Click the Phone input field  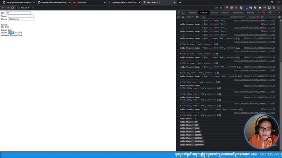pos(21,19)
